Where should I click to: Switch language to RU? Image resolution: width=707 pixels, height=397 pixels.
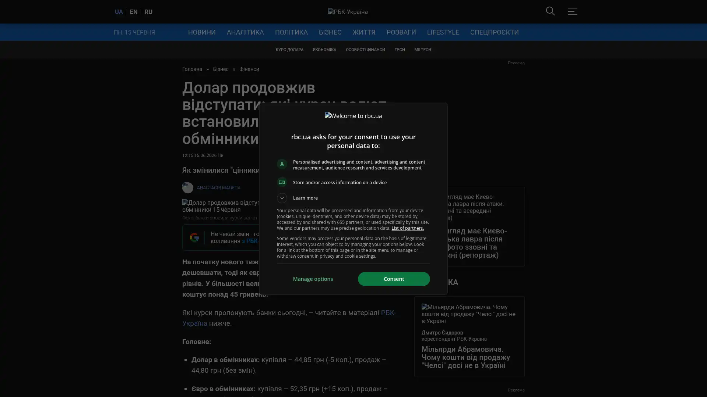(x=148, y=12)
